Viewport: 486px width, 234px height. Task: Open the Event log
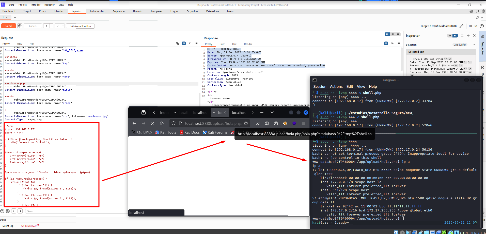click(x=8, y=226)
